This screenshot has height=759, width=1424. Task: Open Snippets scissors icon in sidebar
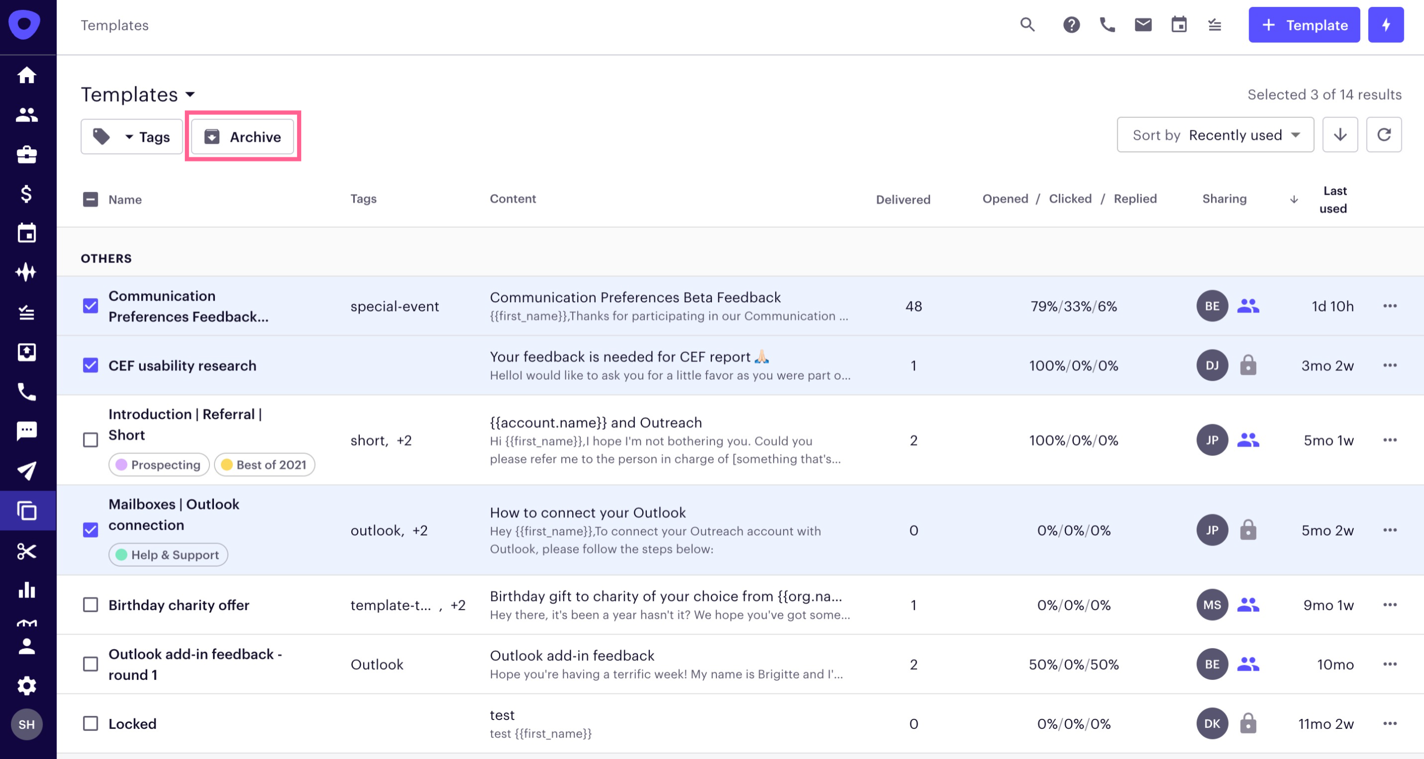click(27, 551)
